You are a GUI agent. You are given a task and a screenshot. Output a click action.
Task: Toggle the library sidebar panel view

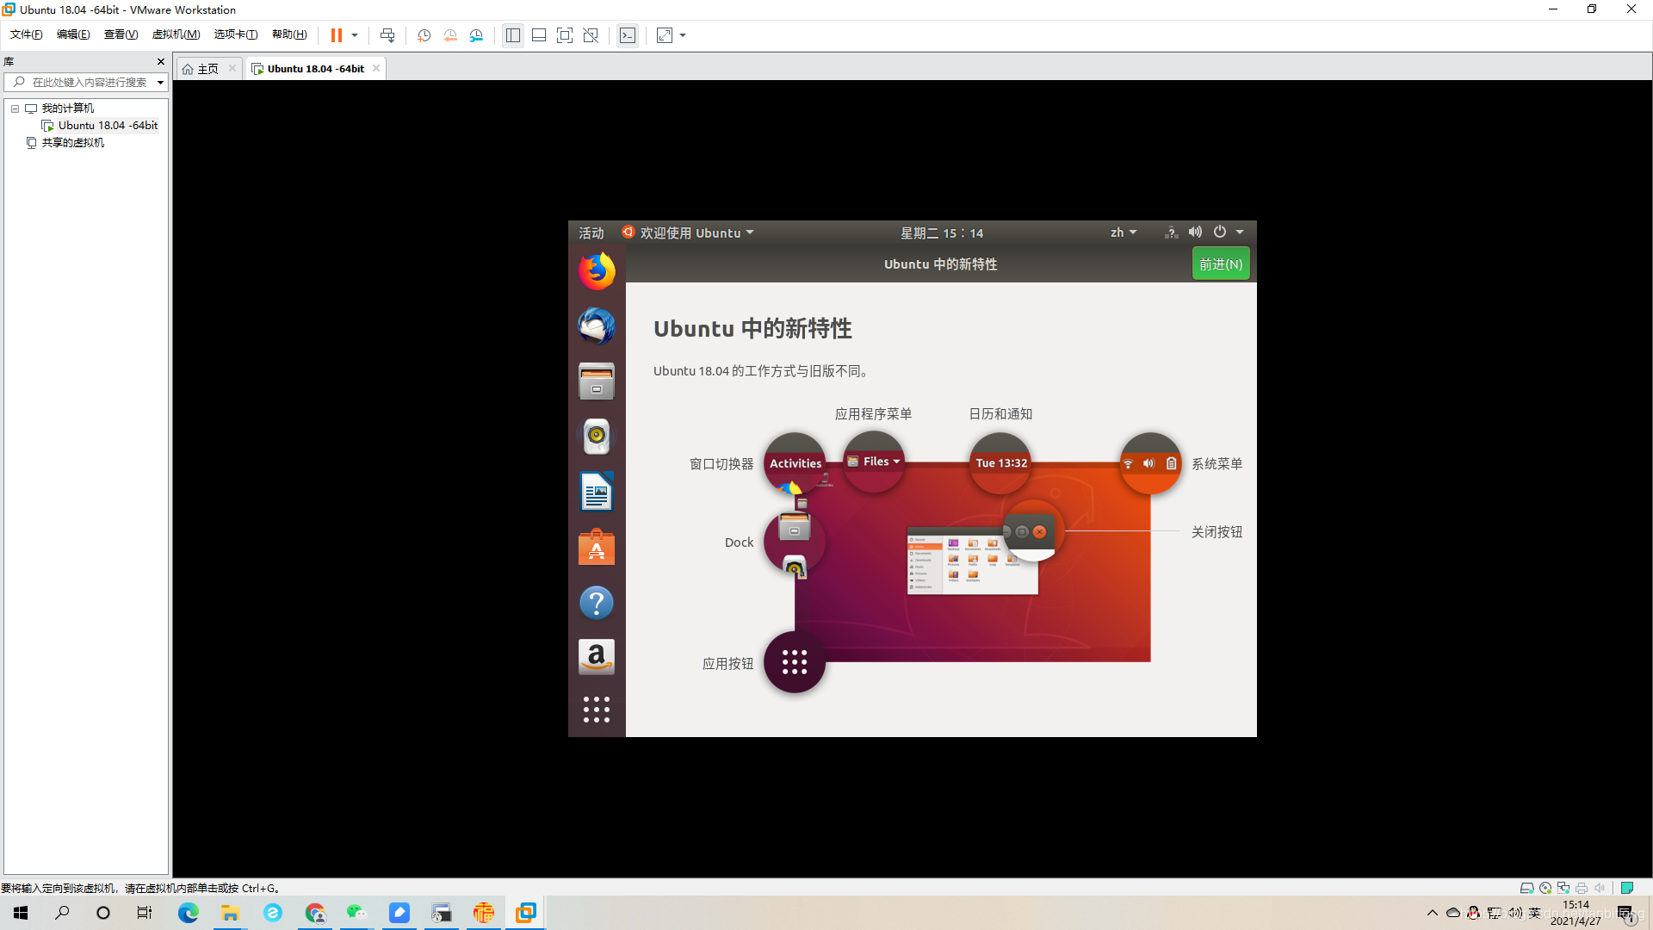click(512, 35)
